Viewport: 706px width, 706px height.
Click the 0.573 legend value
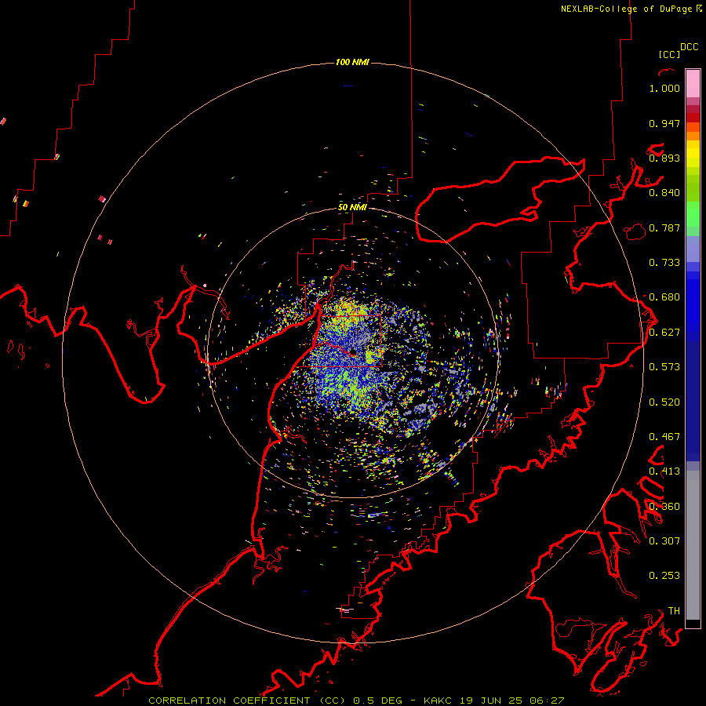pyautogui.click(x=664, y=367)
